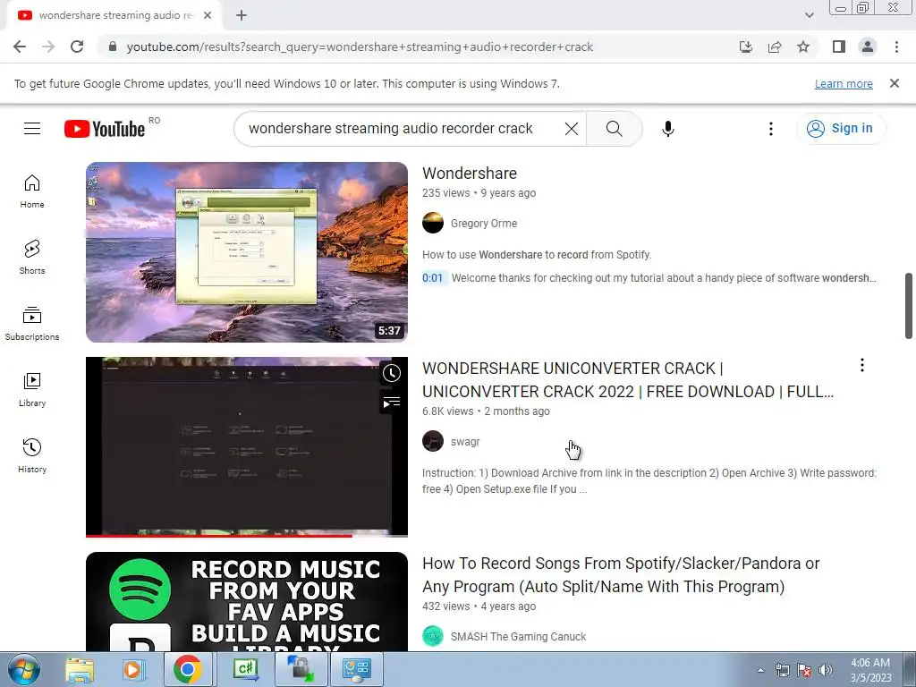Open a new Chrome tab
The image size is (916, 687).
pos(242,15)
